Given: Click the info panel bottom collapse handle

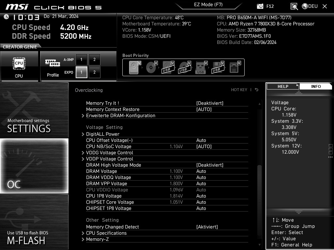Looking at the screenshot, I should click(x=299, y=212).
